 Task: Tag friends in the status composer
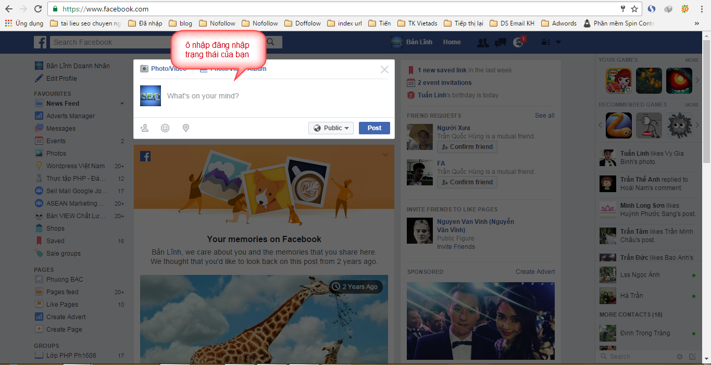[x=144, y=128]
